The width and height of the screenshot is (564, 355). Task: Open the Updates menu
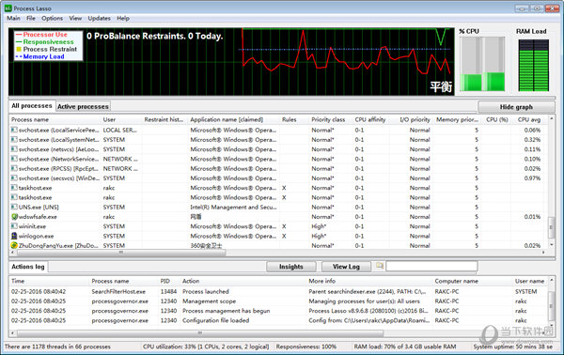[x=99, y=19]
